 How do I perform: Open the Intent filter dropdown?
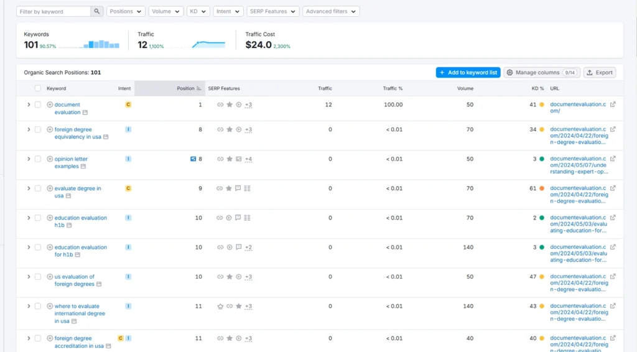click(228, 11)
